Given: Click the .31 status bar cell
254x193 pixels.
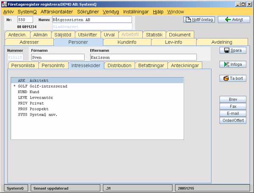Looking at the screenshot, I should [138, 188].
